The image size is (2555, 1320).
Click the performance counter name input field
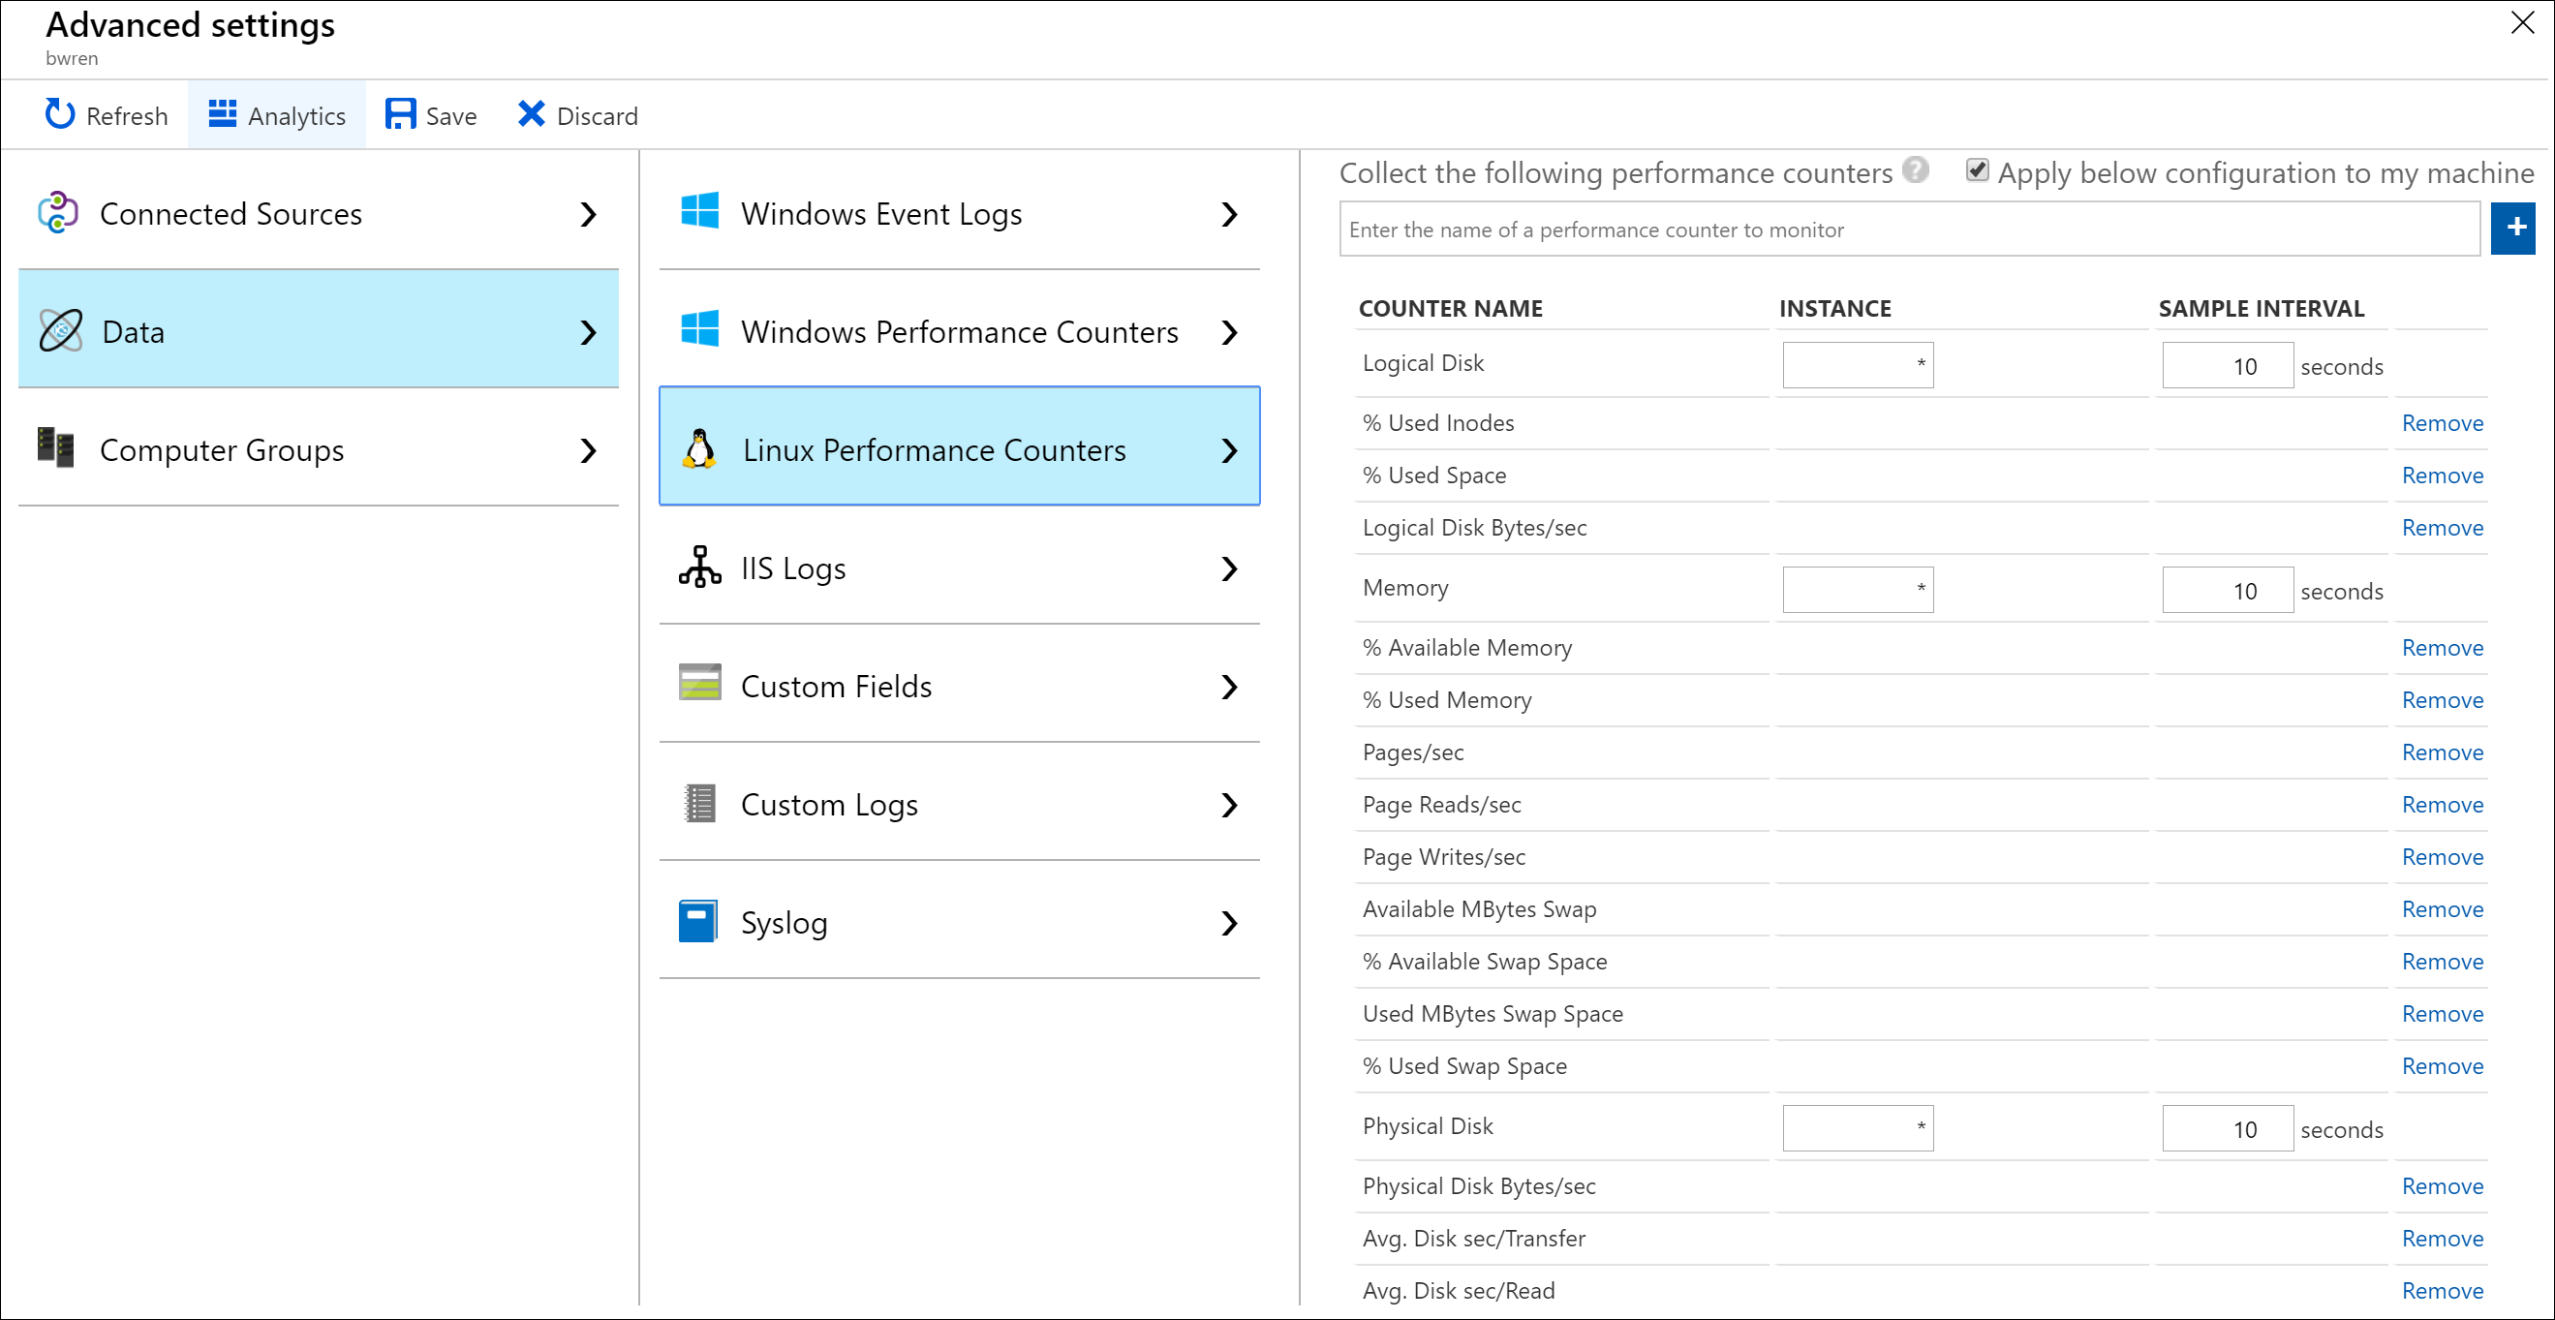pyautogui.click(x=1908, y=230)
